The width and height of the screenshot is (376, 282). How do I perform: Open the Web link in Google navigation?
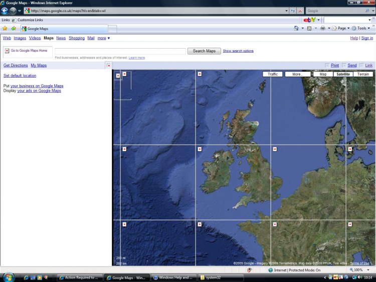(7, 38)
